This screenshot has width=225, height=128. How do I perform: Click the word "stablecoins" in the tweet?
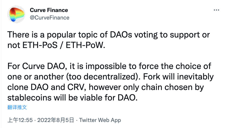pos(29,98)
